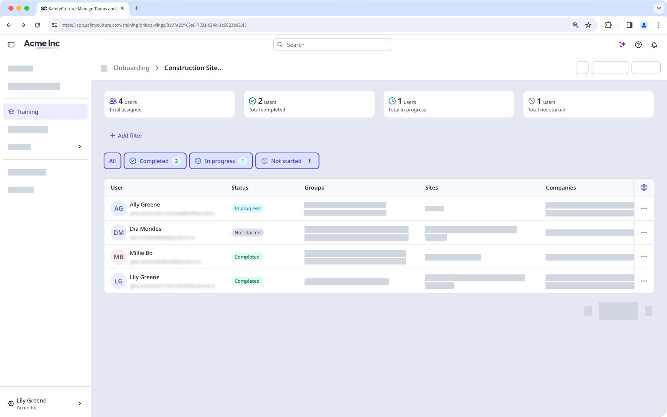Viewport: 667px width, 417px height.
Task: Go to Onboarding breadcrumb
Action: pos(131,68)
